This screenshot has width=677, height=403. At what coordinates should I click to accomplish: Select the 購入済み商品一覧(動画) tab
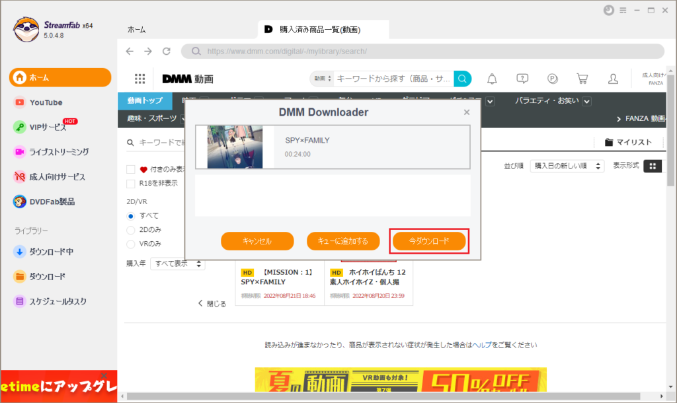tap(323, 30)
